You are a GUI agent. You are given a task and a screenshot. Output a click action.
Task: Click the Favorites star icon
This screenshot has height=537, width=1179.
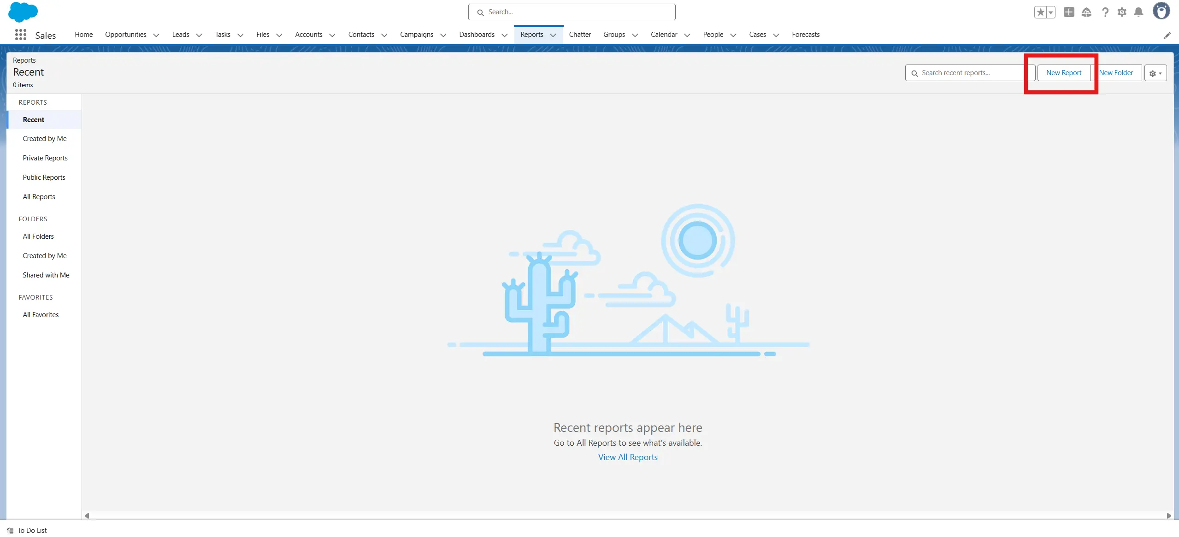click(x=1040, y=12)
